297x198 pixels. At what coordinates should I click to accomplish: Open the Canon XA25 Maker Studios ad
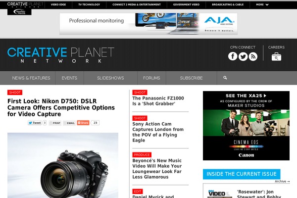tap(246, 126)
